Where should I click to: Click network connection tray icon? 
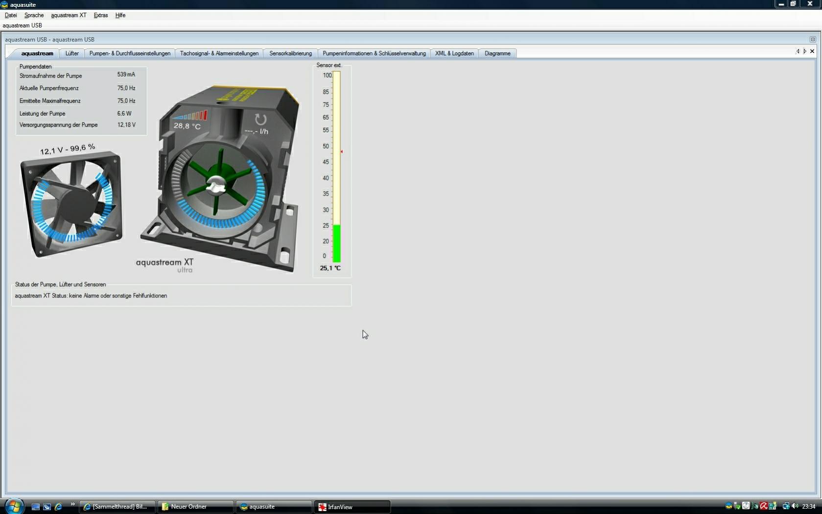tap(786, 506)
